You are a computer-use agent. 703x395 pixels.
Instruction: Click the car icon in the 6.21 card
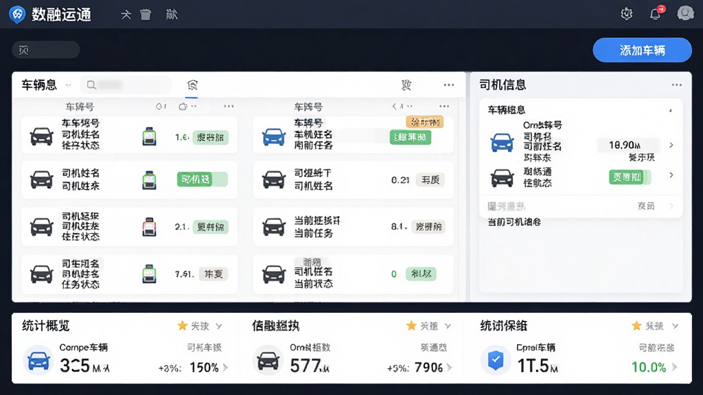pos(273,179)
